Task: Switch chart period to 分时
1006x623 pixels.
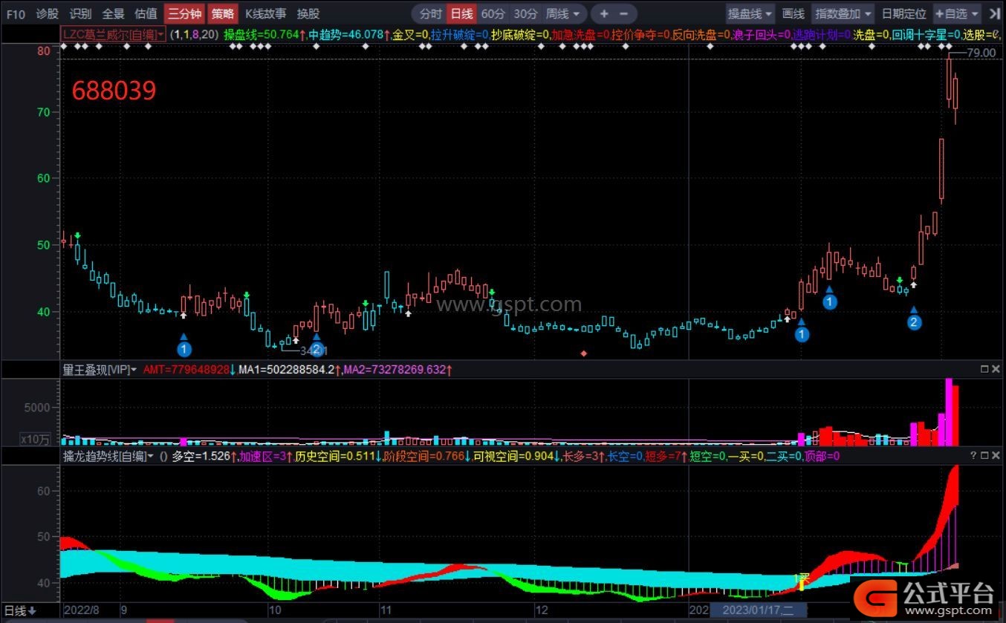Action: coord(430,13)
